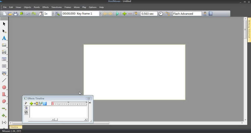Image resolution: width=251 pixels, height=133 pixels.
Task: Open the Help menu
Action: point(101,7)
